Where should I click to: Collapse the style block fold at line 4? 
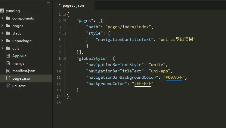[64, 33]
